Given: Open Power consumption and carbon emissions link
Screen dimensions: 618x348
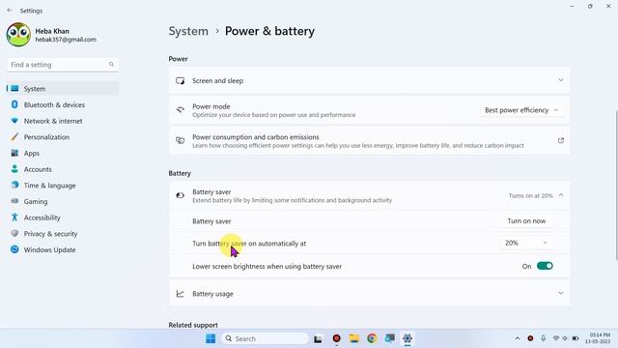Looking at the screenshot, I should [369, 141].
